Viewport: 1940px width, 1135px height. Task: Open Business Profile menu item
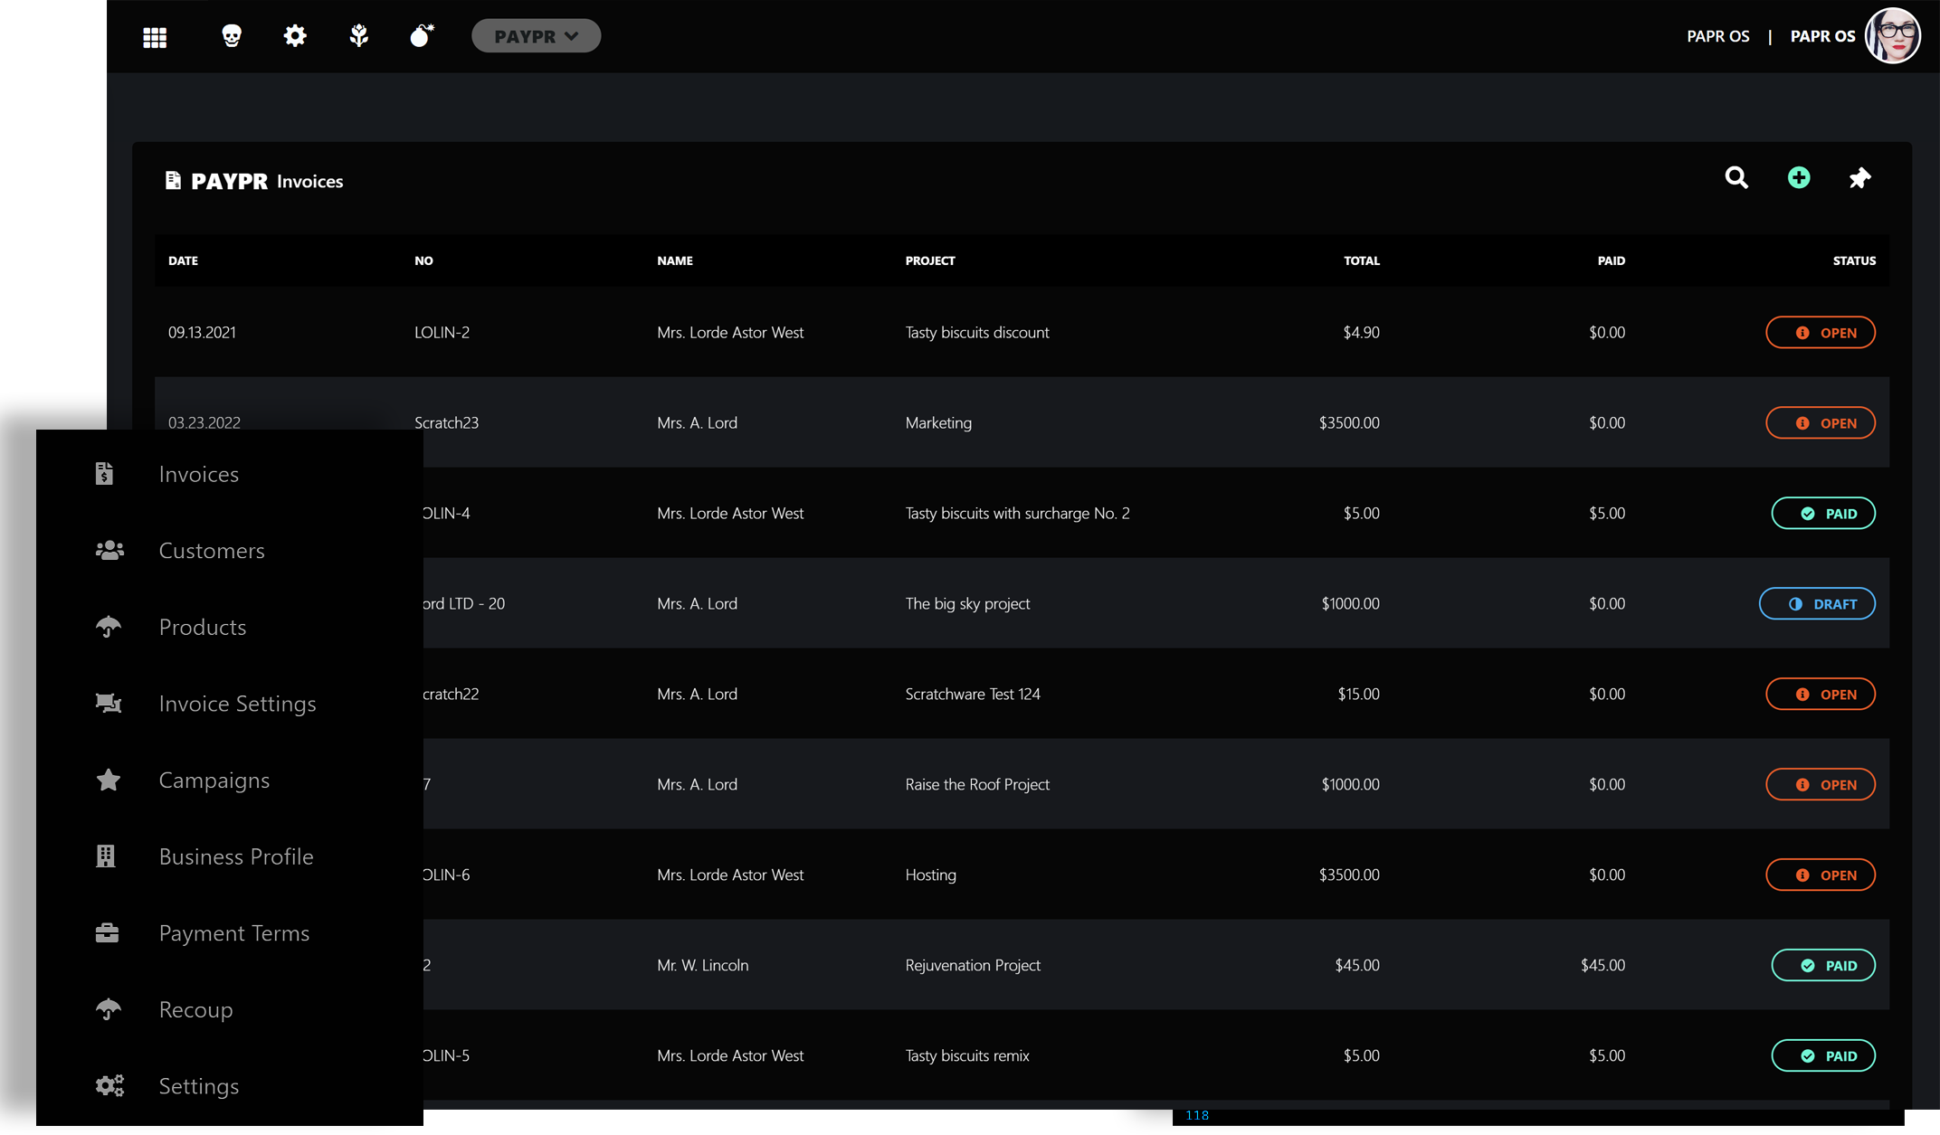(x=235, y=856)
